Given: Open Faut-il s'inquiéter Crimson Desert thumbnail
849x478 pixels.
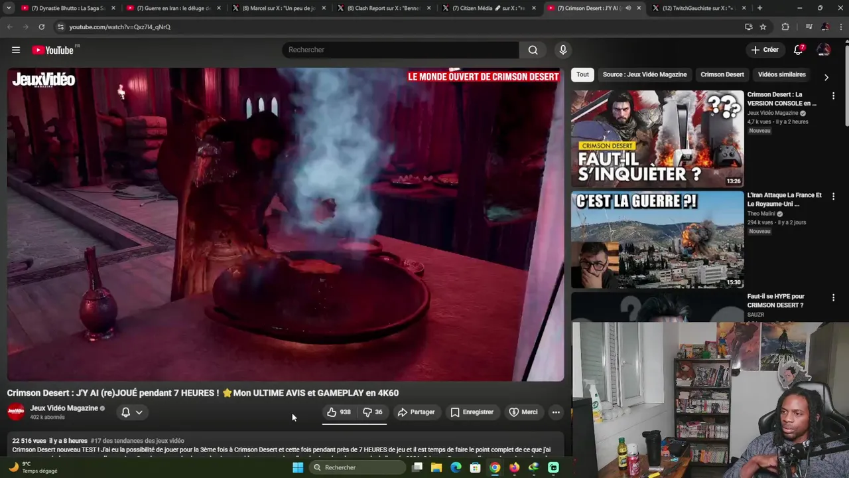Looking at the screenshot, I should point(657,139).
